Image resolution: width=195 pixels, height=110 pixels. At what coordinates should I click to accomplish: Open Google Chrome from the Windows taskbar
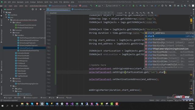[27, 104]
